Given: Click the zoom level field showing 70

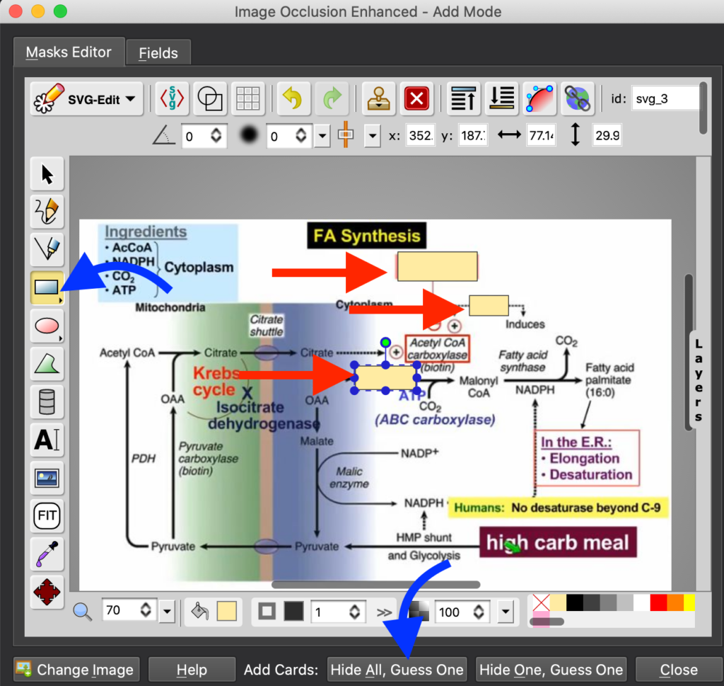Looking at the screenshot, I should (120, 611).
